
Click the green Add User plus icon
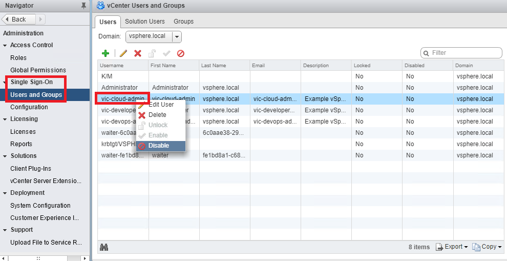tap(105, 53)
